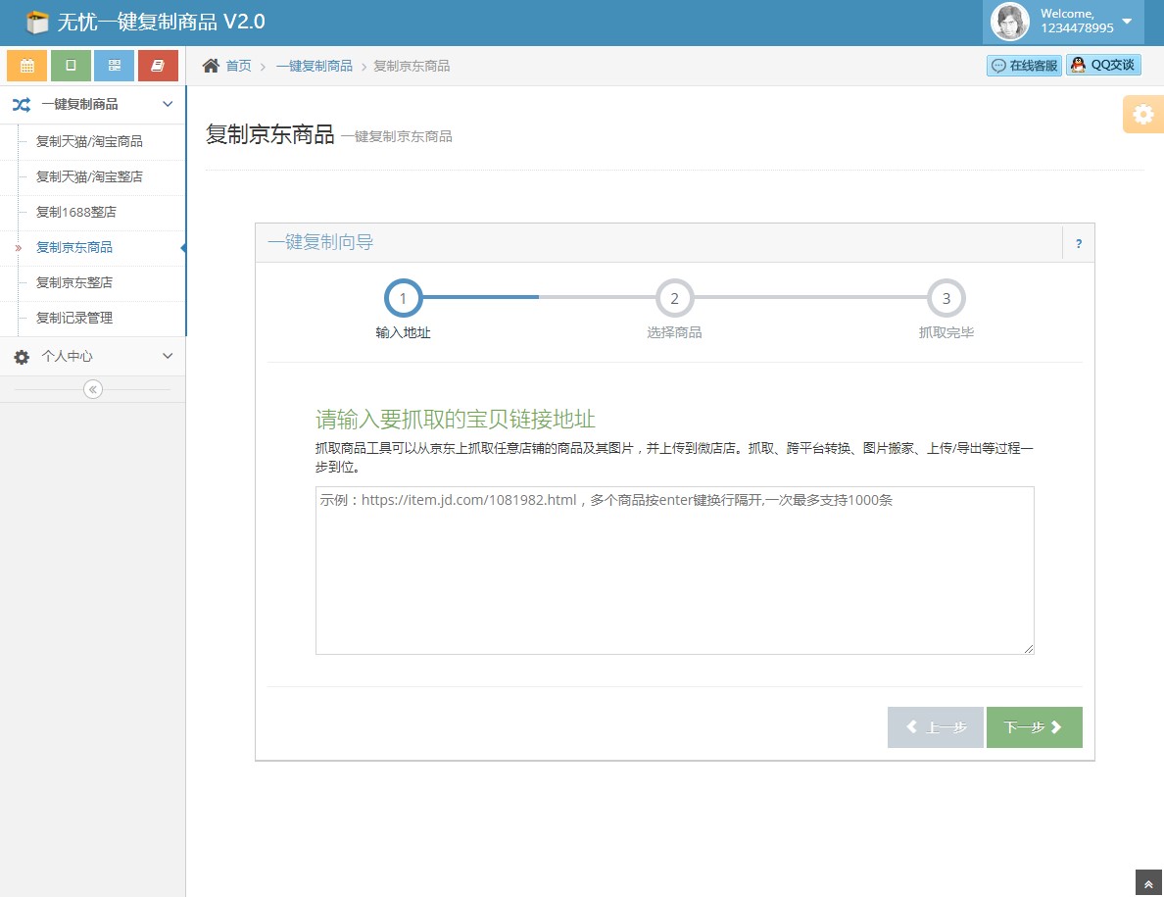Click the 一键复制商品 breadcrumb link
Viewport: 1164px width, 897px height.
click(x=314, y=66)
